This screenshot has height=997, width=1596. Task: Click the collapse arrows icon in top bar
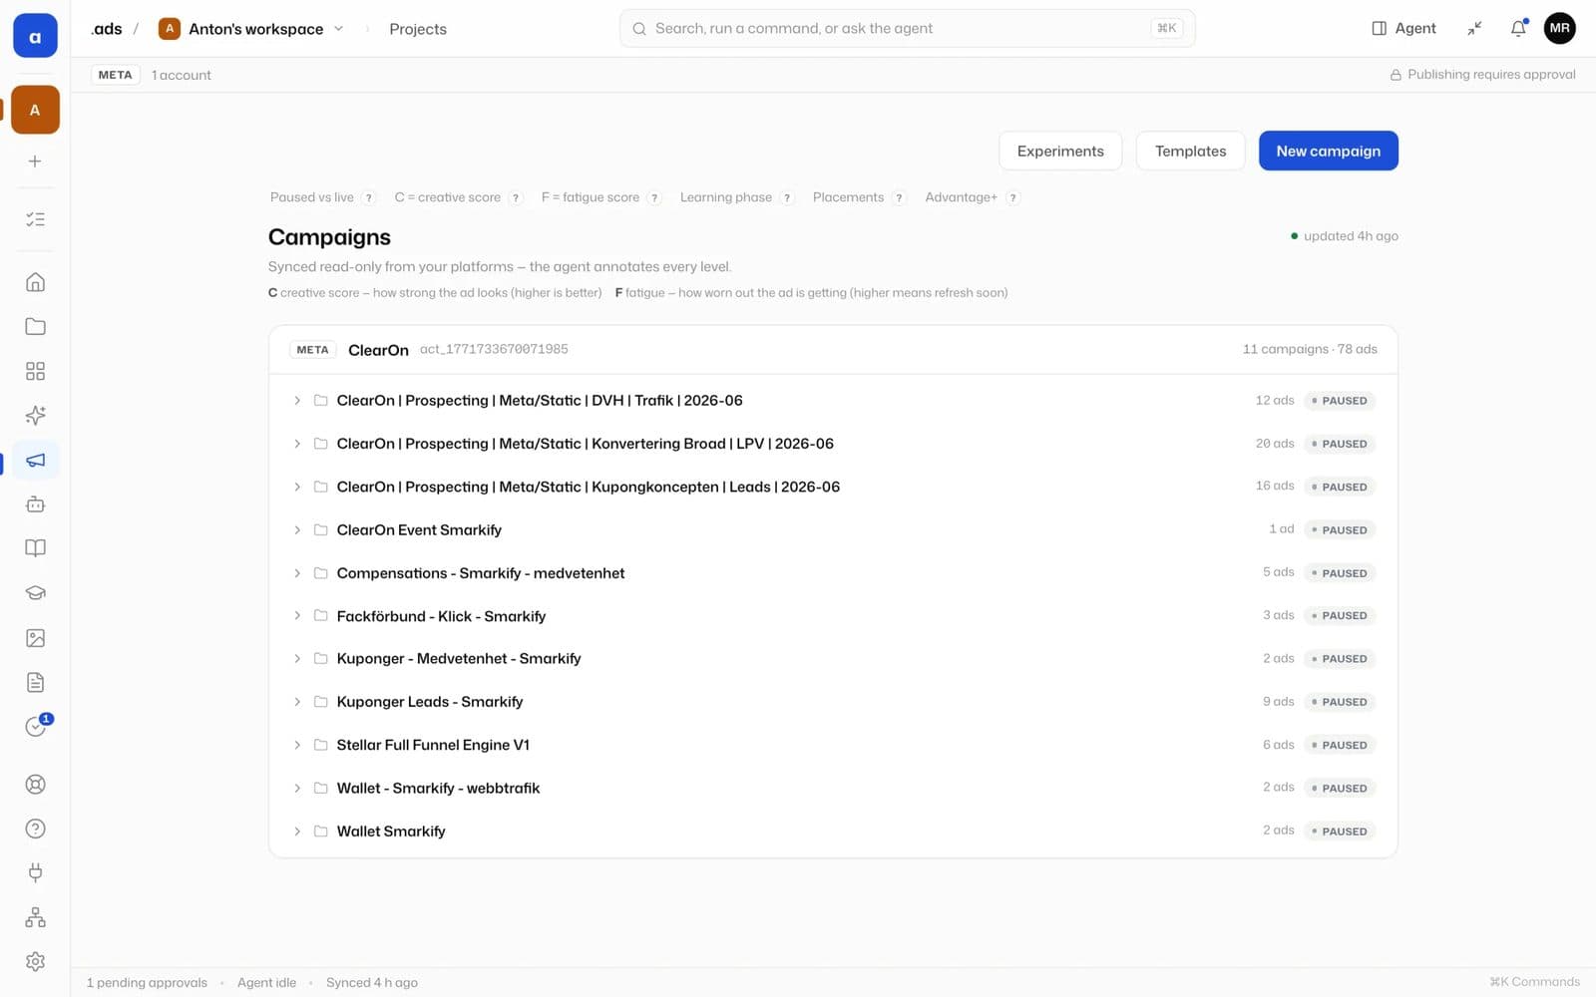[1474, 28]
